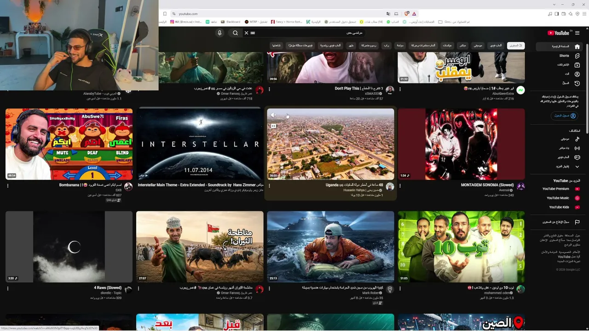Viewport: 589px width, 331px height.
Task: Open the Brave Shields icon
Action: [406, 14]
